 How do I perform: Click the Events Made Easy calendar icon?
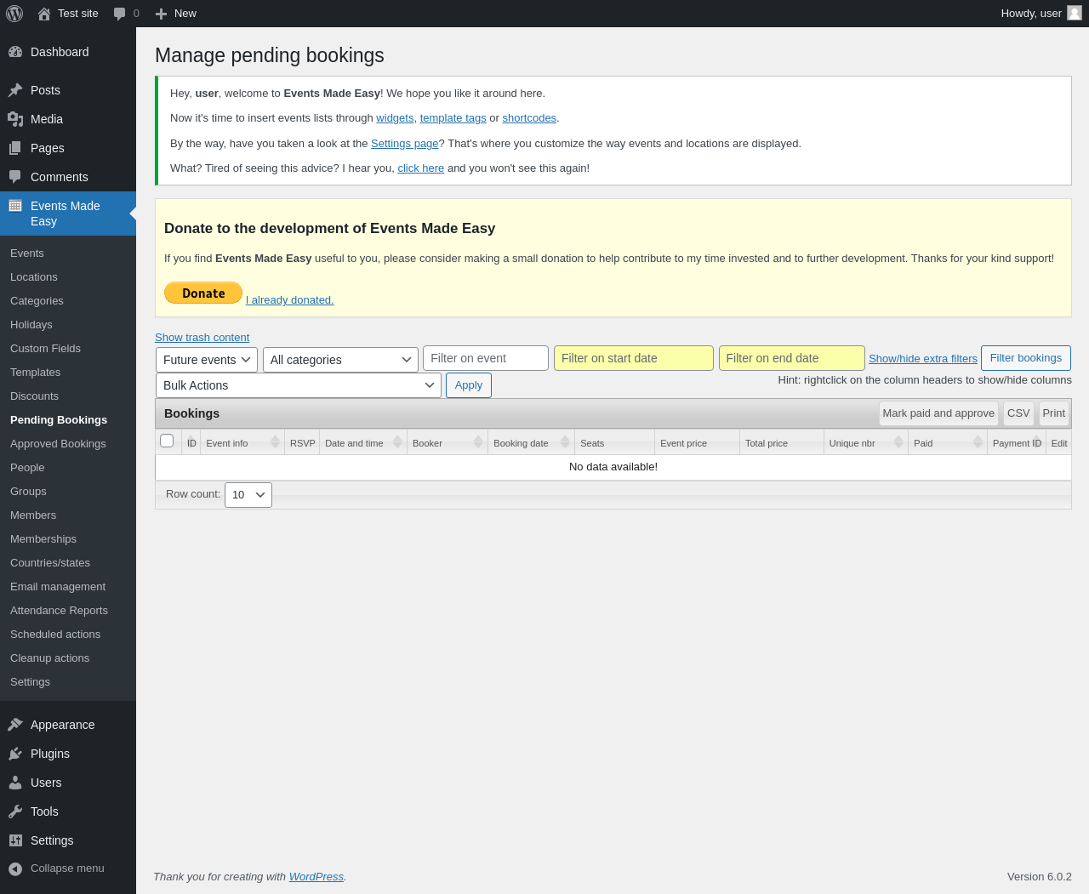15,206
